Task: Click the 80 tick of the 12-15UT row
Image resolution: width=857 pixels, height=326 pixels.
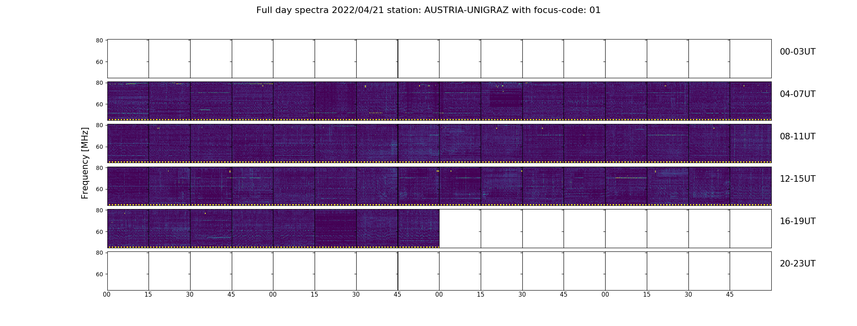Action: coord(99,167)
